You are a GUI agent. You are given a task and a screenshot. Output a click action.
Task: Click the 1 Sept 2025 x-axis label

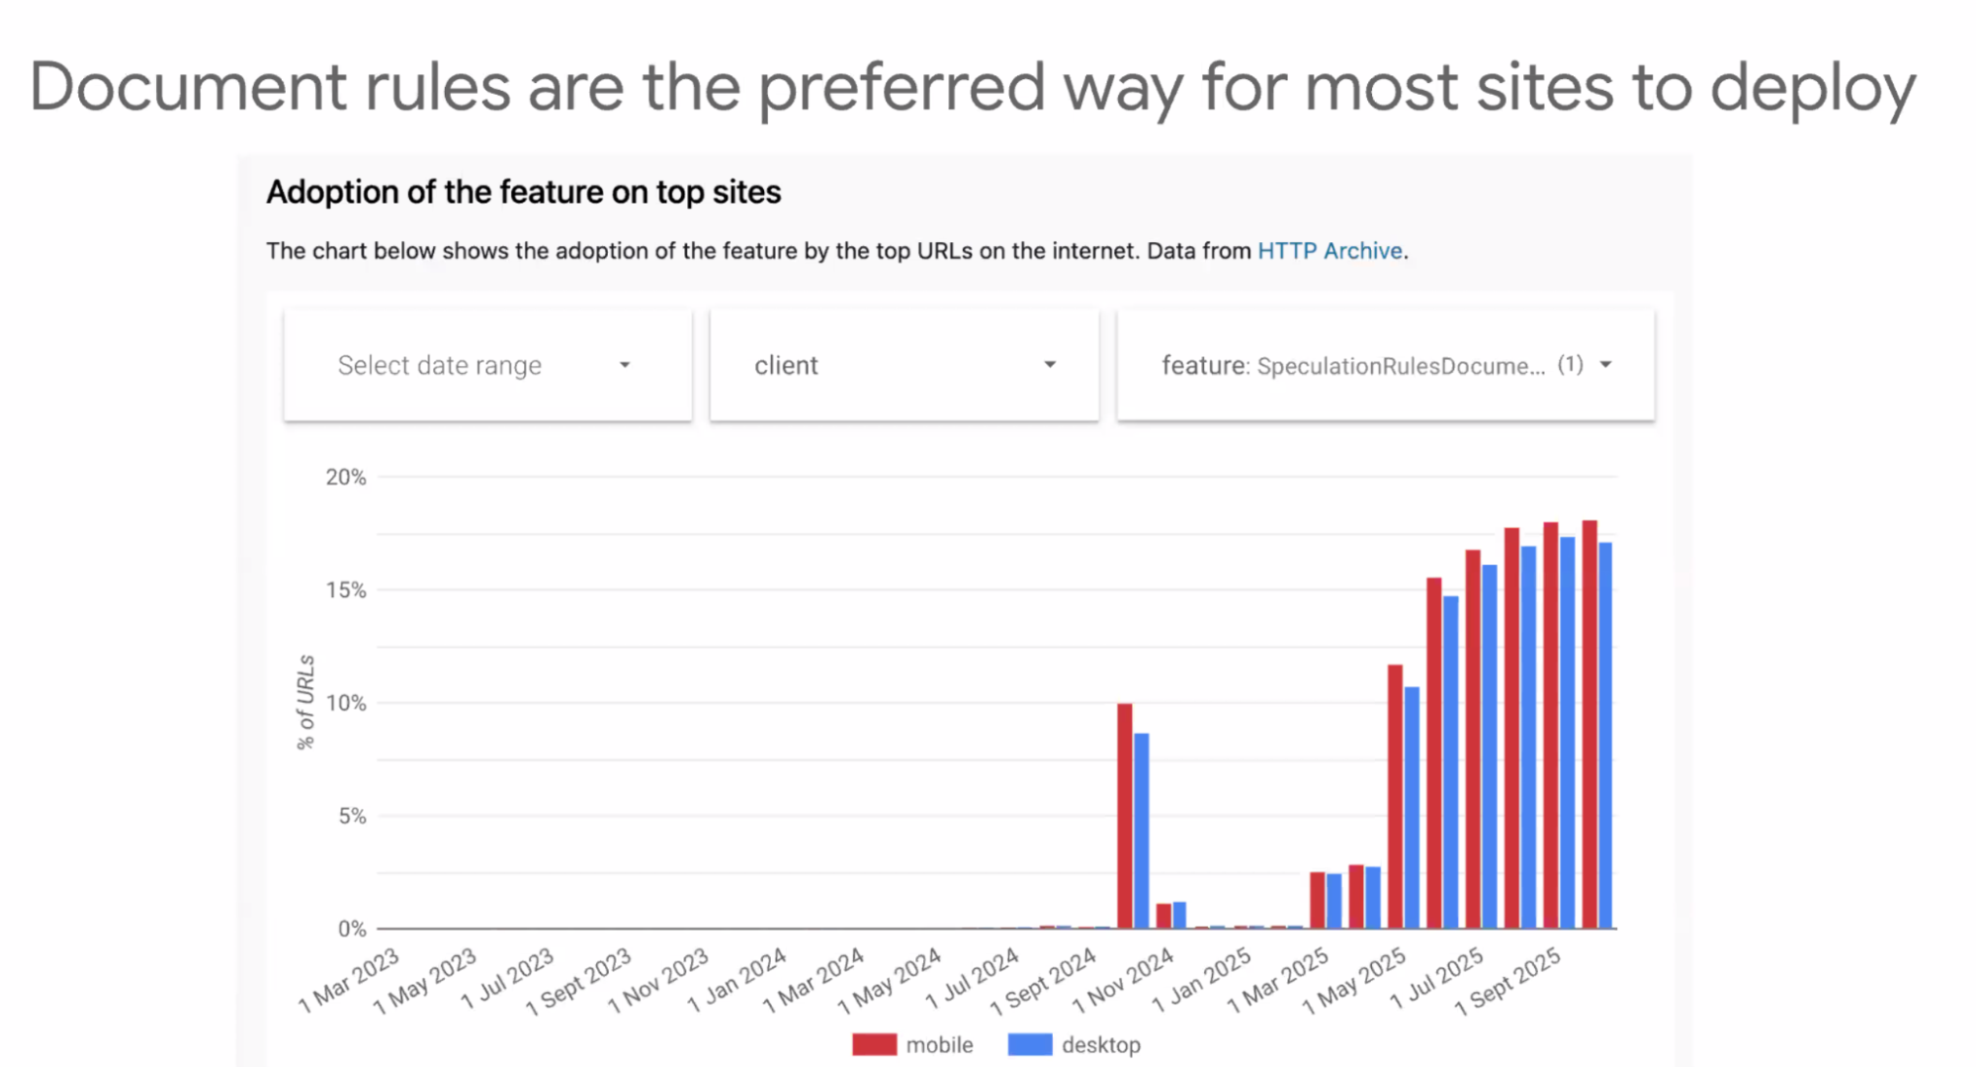[1508, 981]
